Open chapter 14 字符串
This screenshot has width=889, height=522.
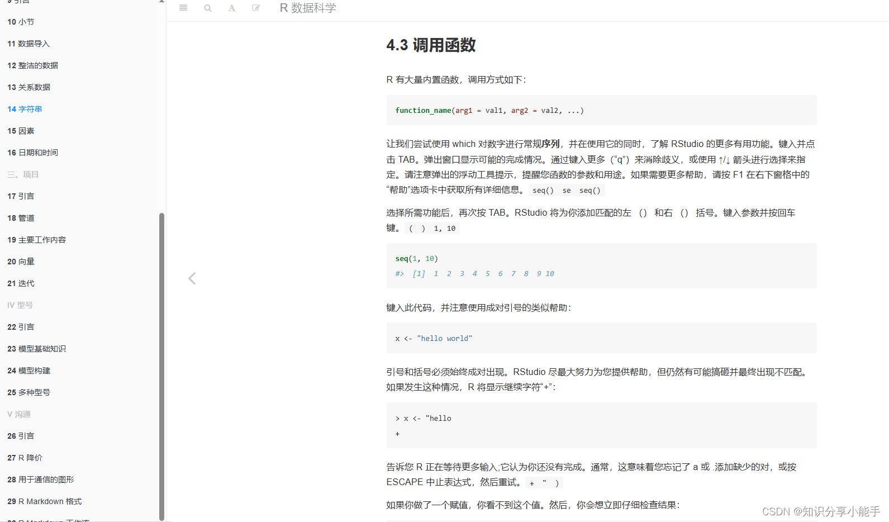click(x=25, y=109)
